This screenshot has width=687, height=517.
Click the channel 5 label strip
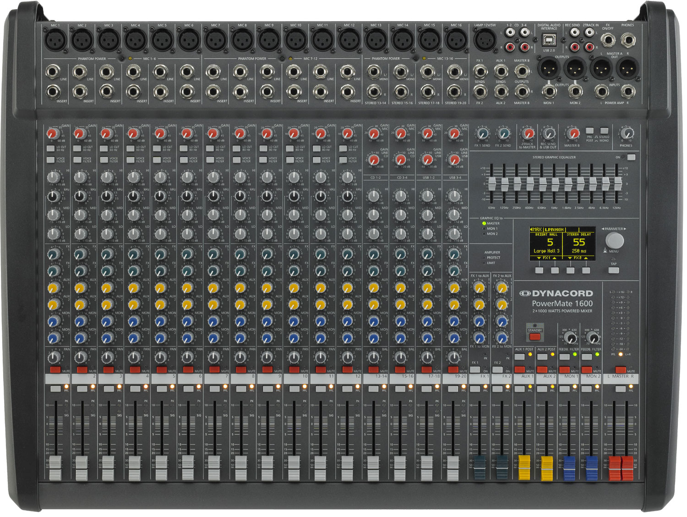164,379
